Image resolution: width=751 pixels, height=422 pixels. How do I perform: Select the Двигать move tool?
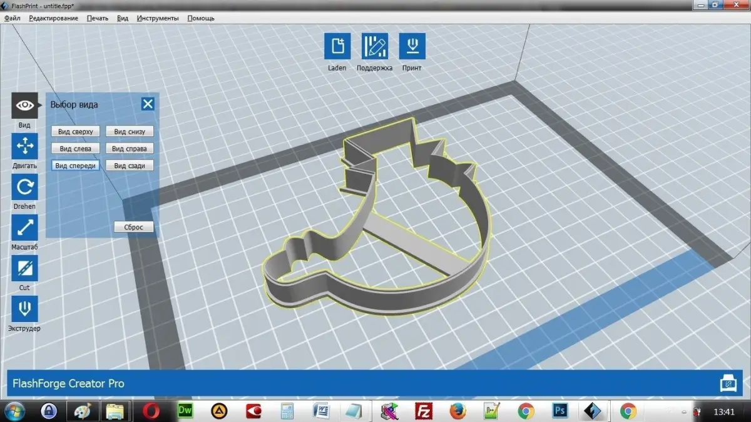point(25,146)
